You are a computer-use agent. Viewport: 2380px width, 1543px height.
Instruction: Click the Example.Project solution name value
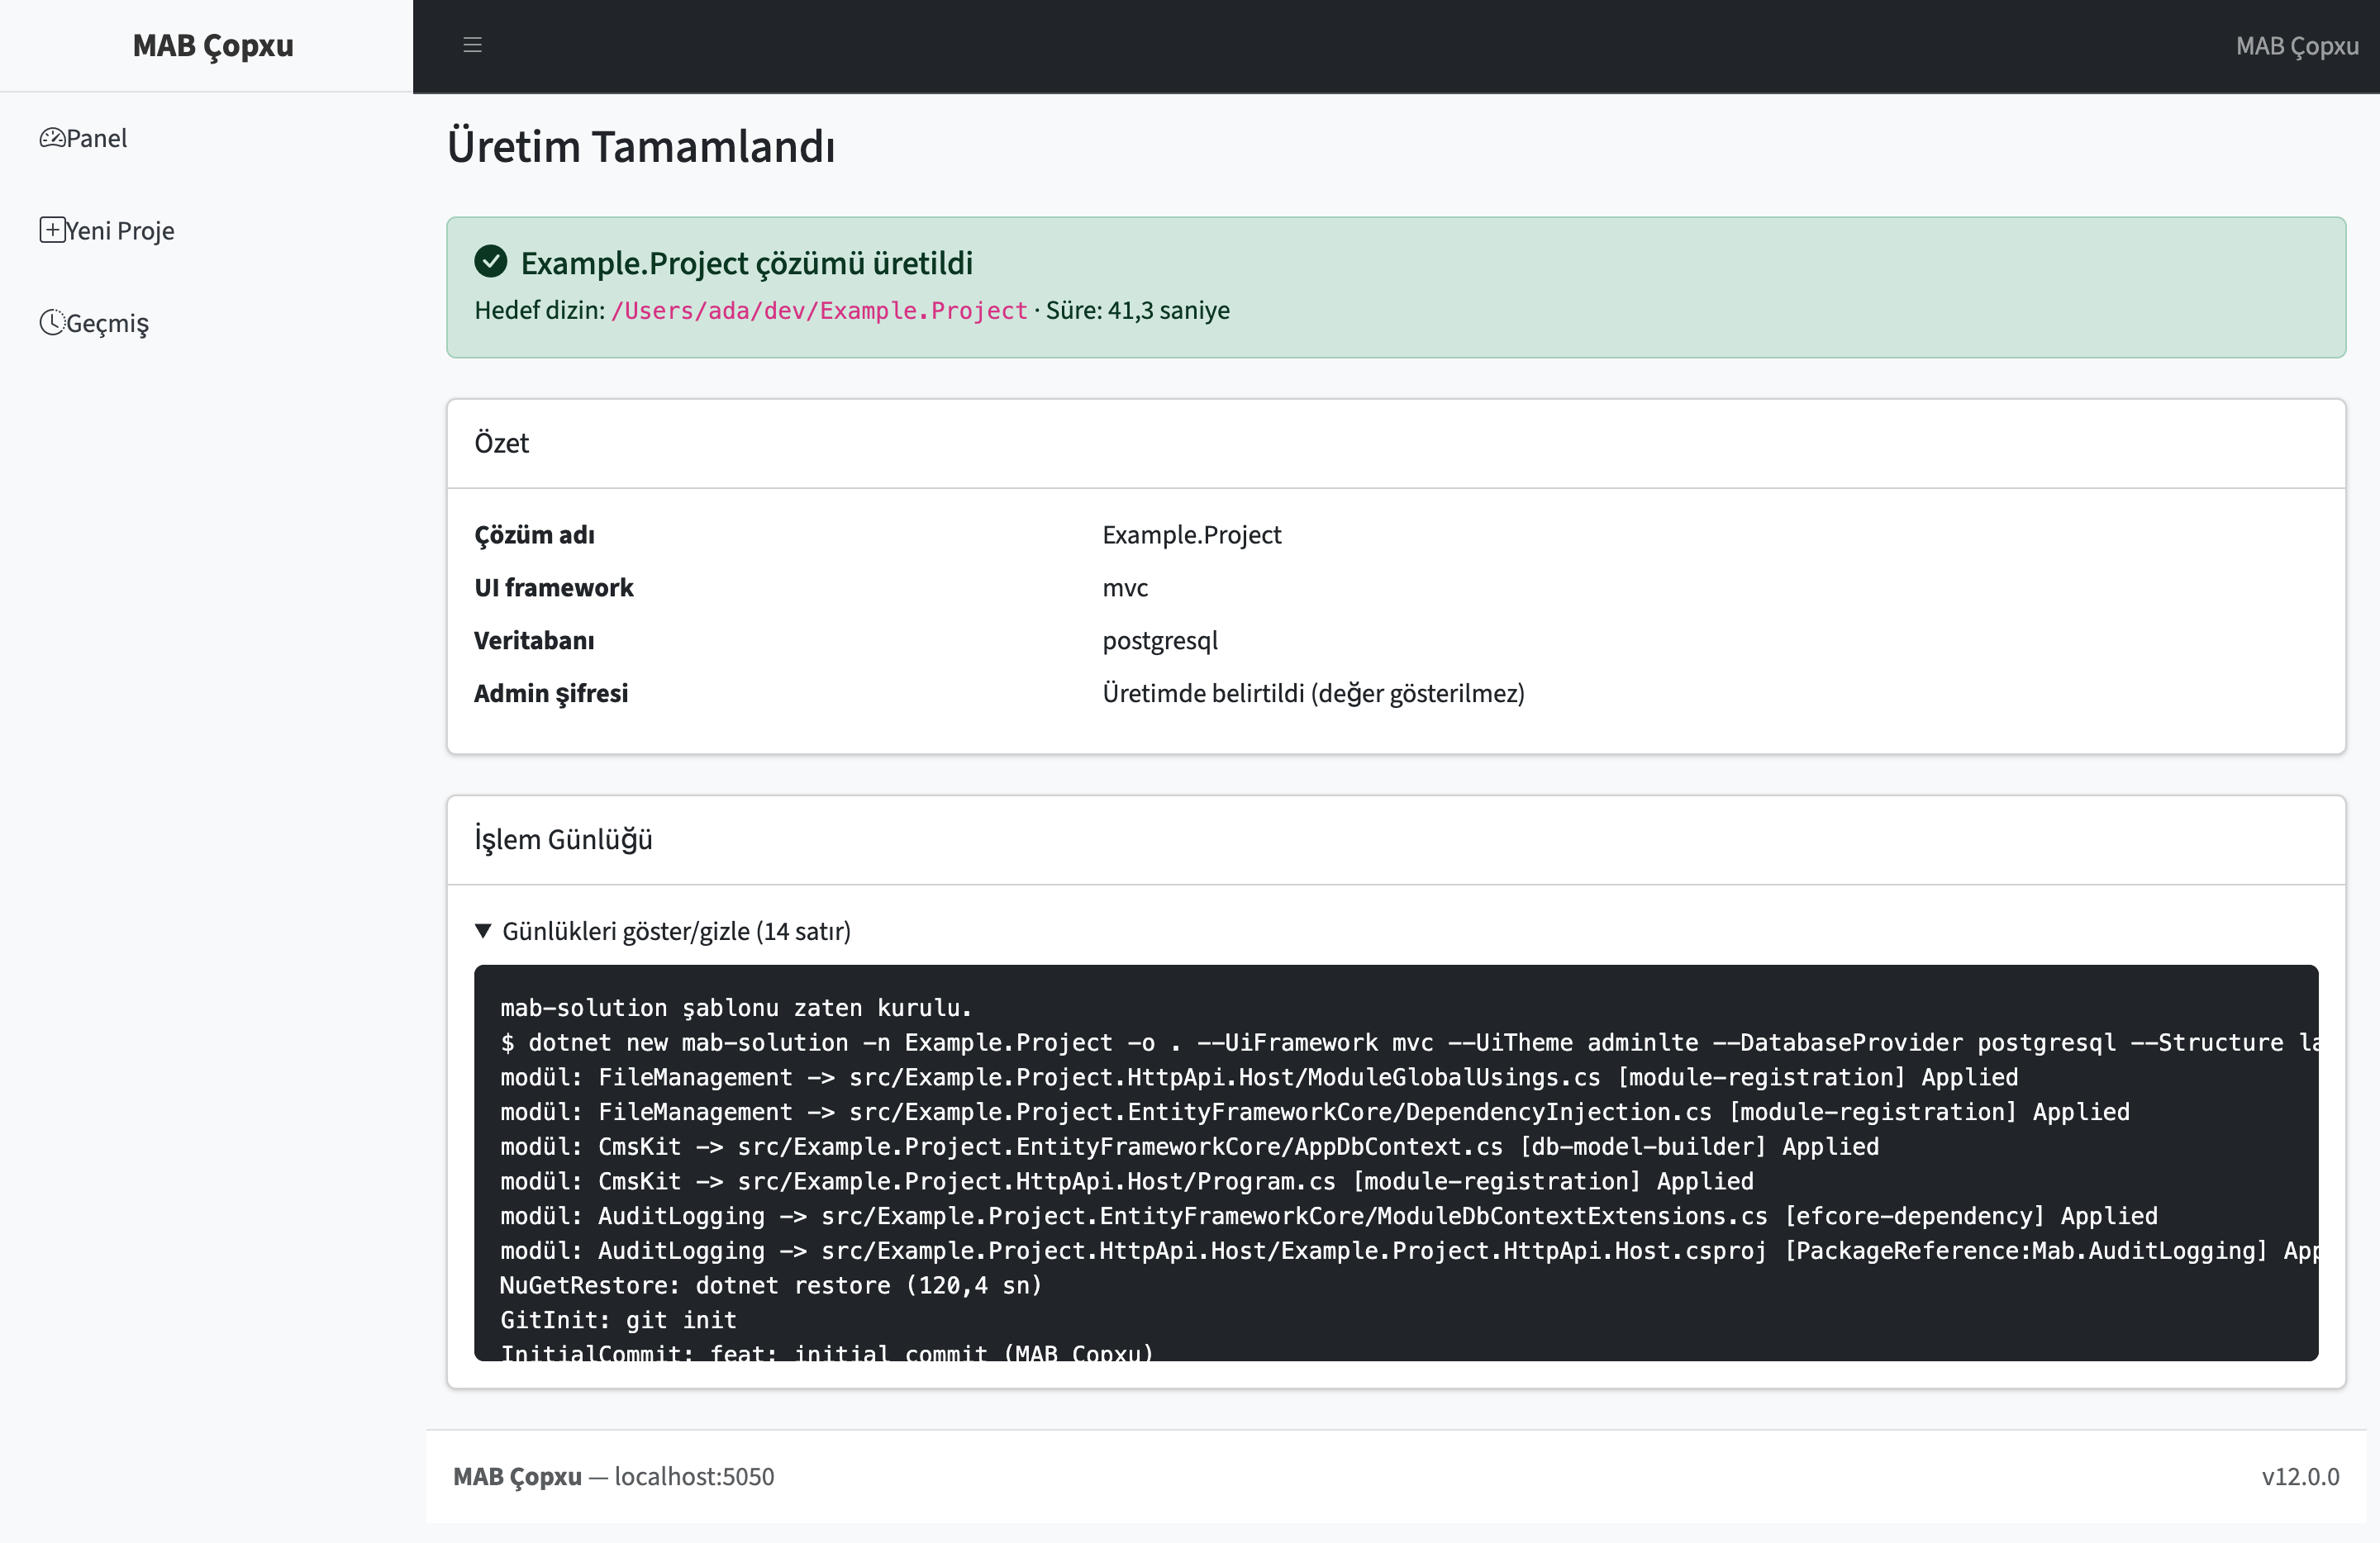point(1192,534)
